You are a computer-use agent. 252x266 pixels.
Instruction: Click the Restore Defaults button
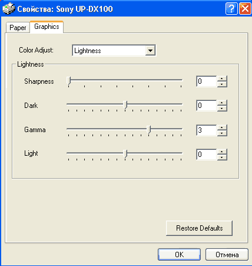tap(199, 228)
